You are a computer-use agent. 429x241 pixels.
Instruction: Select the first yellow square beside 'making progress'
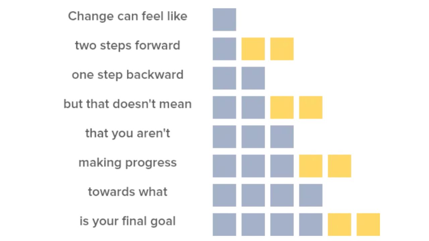click(311, 166)
